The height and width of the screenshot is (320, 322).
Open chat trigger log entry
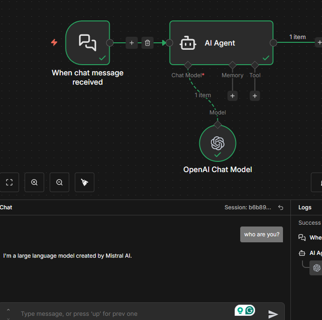click(310, 237)
